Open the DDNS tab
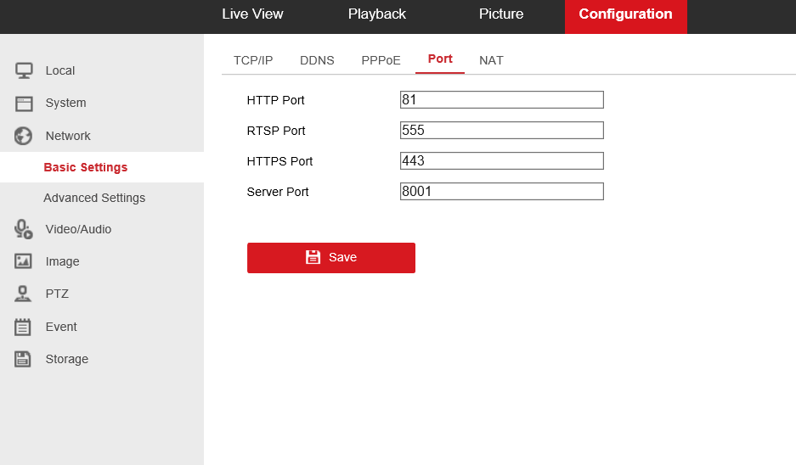The height and width of the screenshot is (465, 796). click(317, 60)
